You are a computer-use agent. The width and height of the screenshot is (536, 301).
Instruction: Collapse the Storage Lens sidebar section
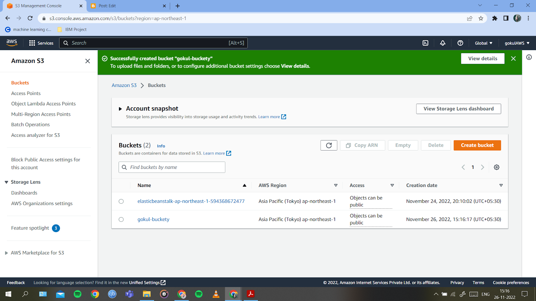[x=6, y=182]
